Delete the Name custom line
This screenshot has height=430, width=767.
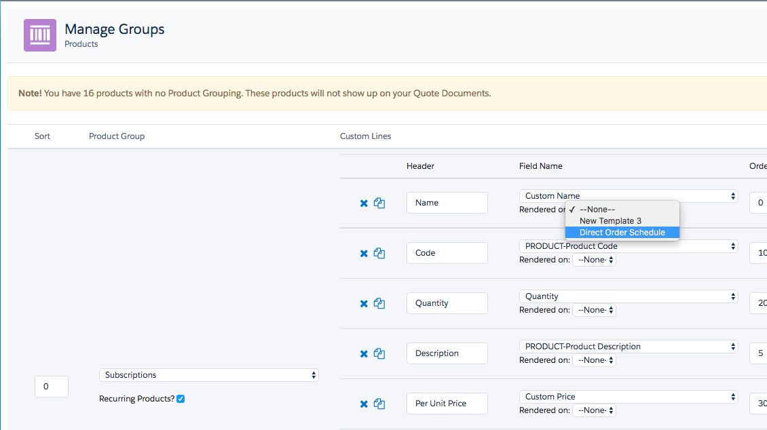(x=364, y=203)
